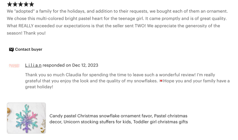Click the word TWO! in the review
Screen dimensions: 238x140
pos(141,26)
